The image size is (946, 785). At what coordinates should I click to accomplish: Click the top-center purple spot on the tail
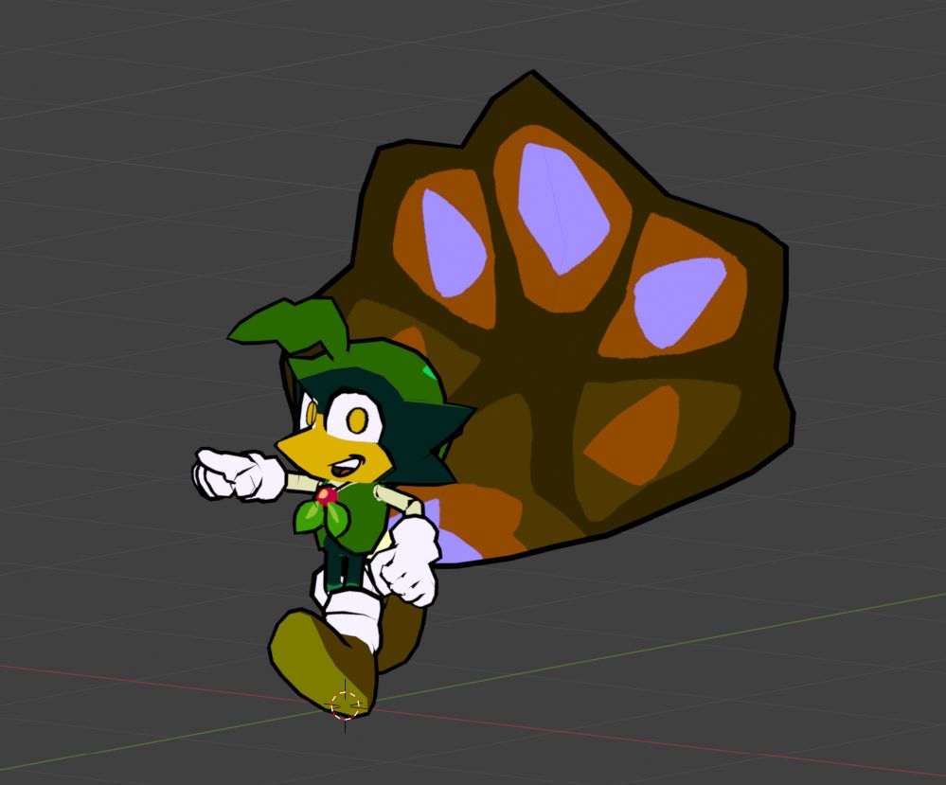(x=564, y=208)
